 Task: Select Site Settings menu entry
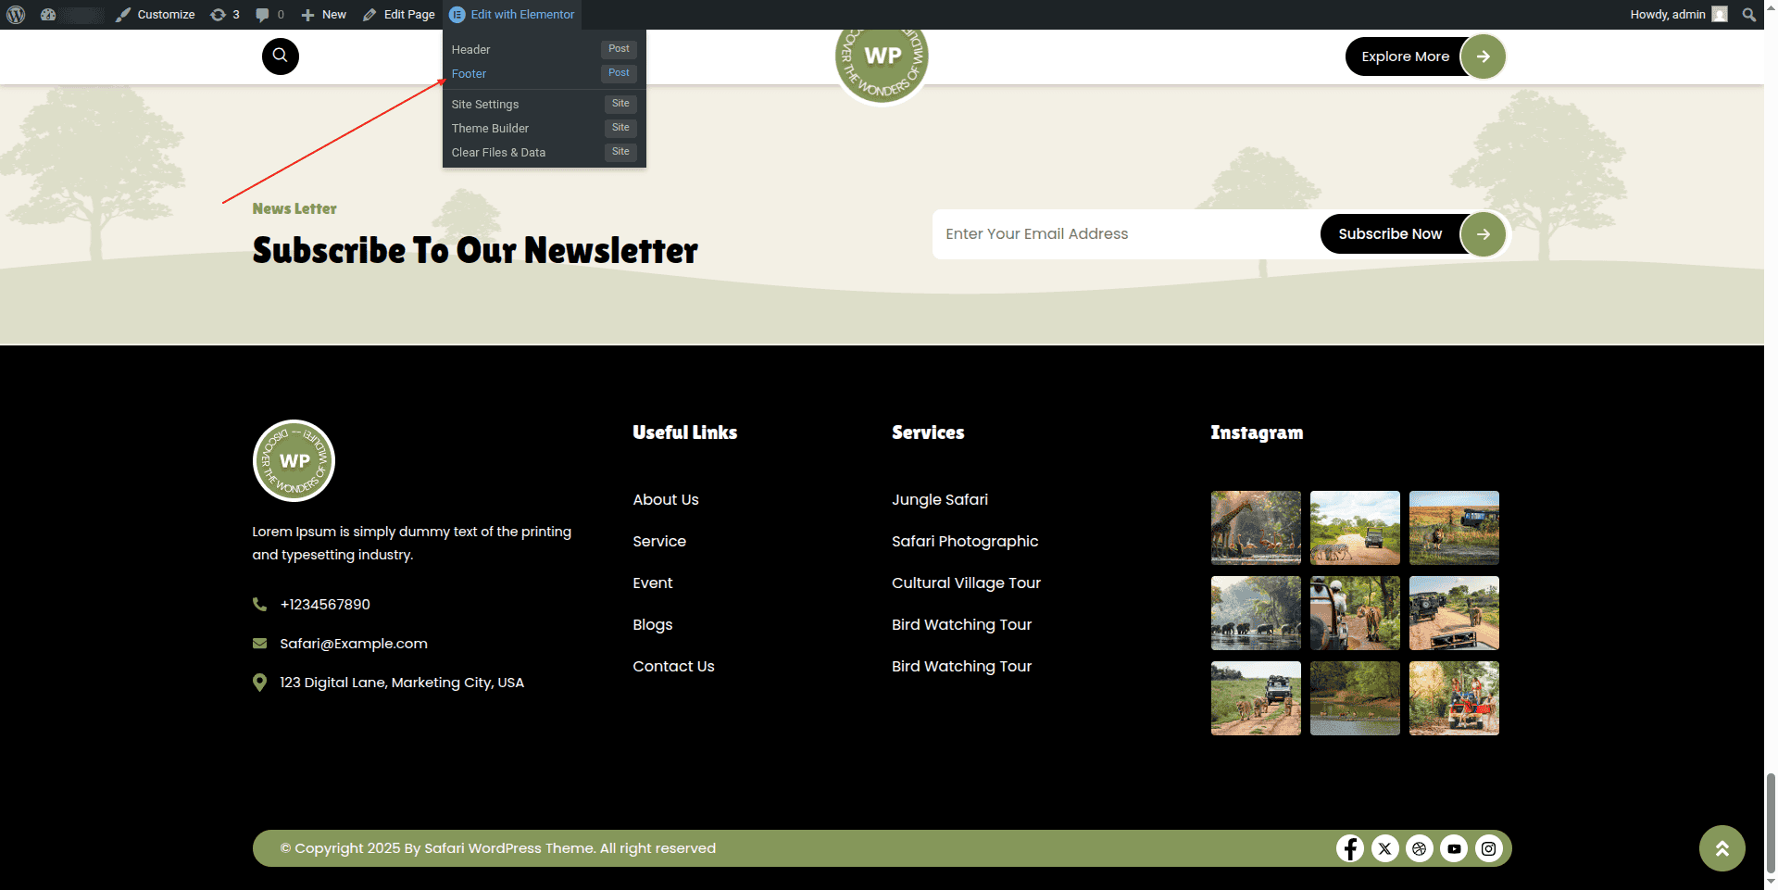(485, 105)
